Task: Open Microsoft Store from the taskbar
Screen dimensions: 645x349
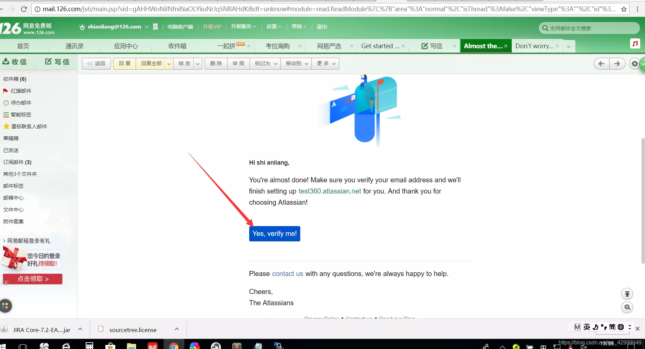Action: click(110, 346)
